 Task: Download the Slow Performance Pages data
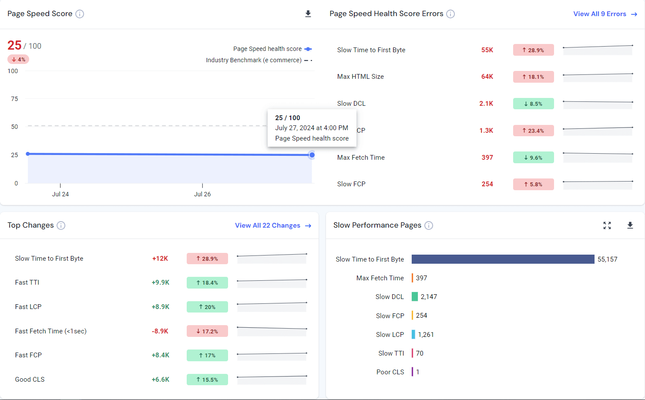630,225
